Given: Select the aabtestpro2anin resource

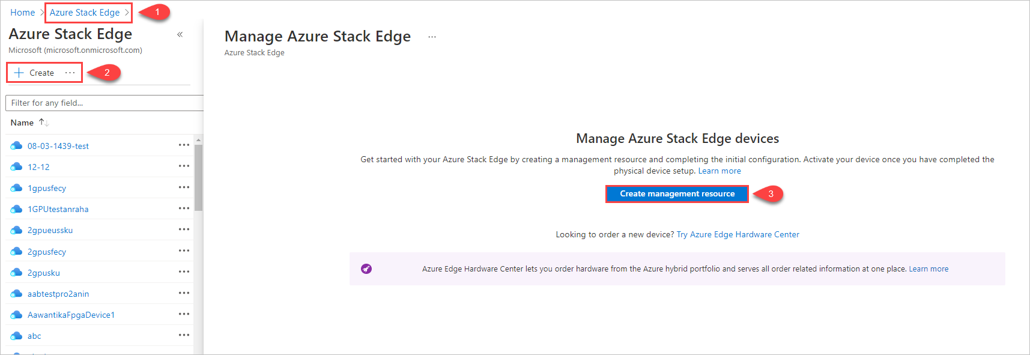Looking at the screenshot, I should pos(58,294).
